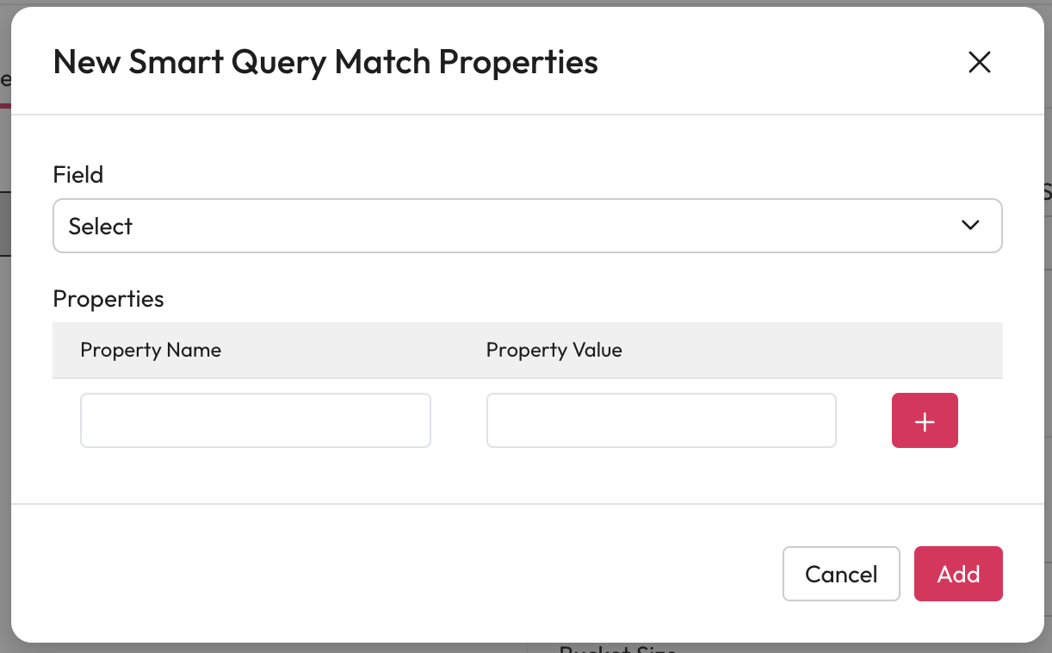This screenshot has width=1052, height=653.
Task: Open the Field combo box
Action: point(527,226)
